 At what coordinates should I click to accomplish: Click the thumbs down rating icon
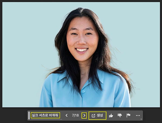[x=120, y=115]
